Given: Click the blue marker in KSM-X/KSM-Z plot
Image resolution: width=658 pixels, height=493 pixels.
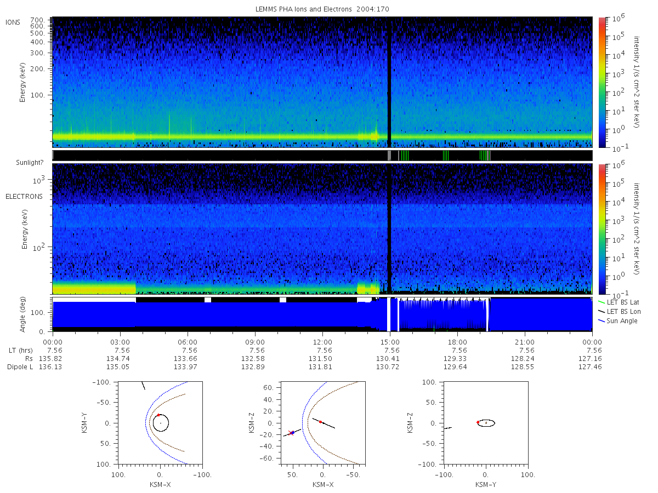Looking at the screenshot, I should click(293, 433).
